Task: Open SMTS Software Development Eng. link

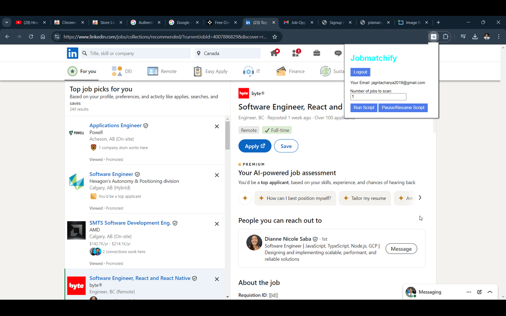Action: pos(130,223)
